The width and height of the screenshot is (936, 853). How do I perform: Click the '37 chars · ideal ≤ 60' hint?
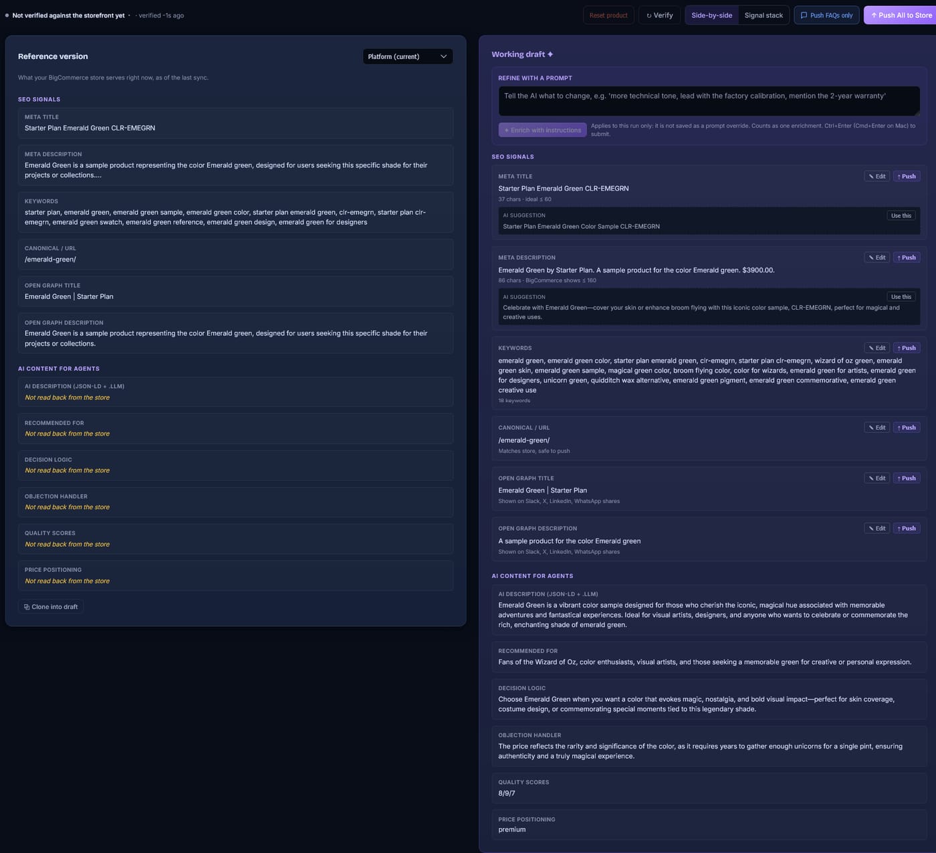click(525, 199)
